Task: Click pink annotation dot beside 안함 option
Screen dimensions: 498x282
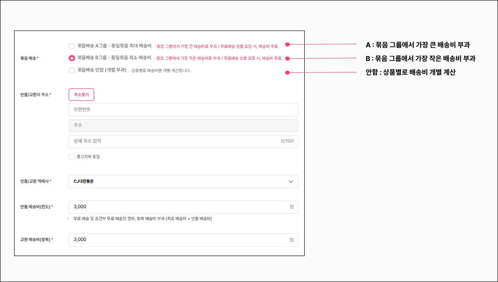Action: coord(287,73)
